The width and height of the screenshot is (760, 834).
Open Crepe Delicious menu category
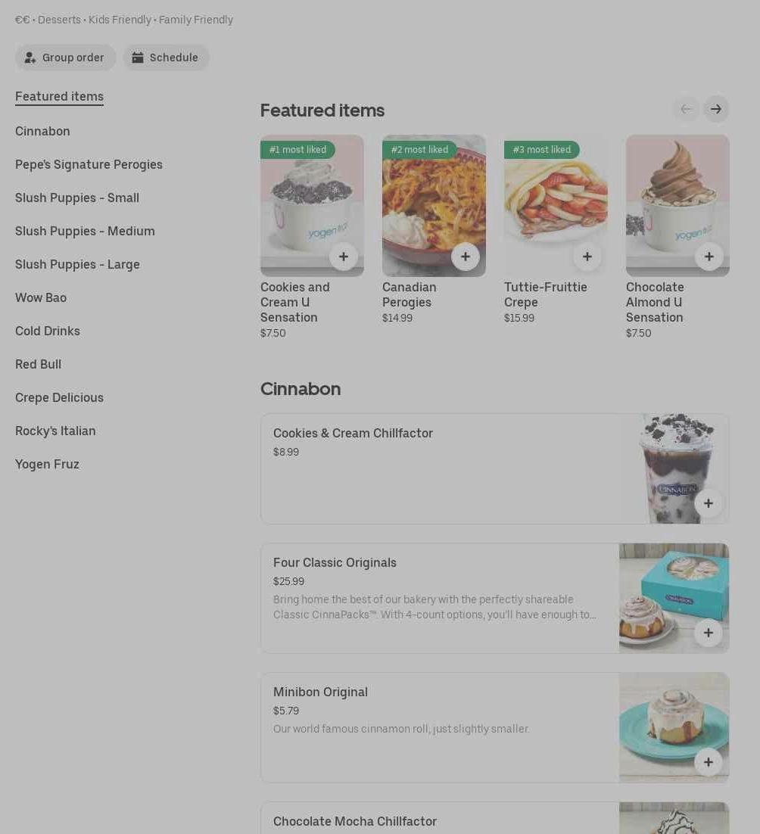pos(60,398)
